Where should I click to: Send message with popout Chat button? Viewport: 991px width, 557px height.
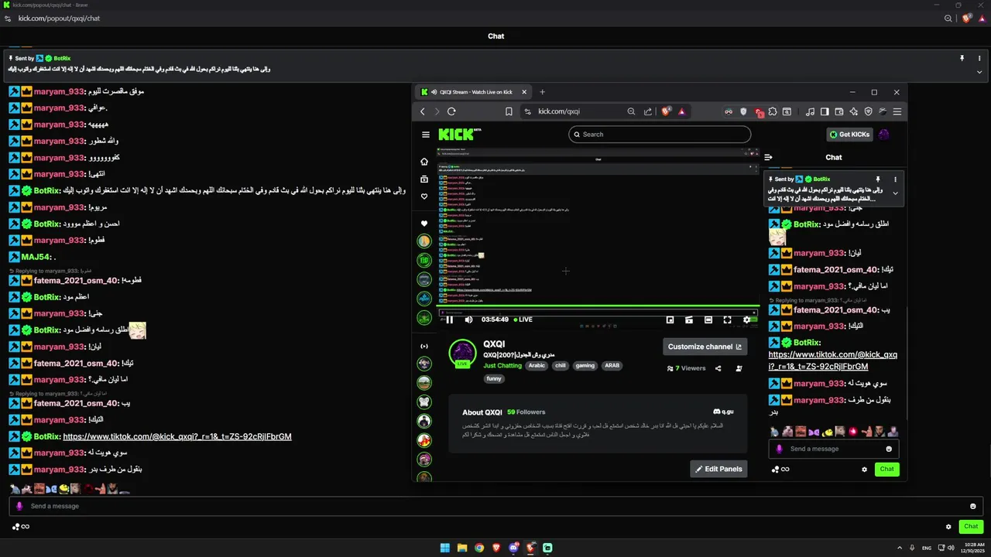[971, 527]
